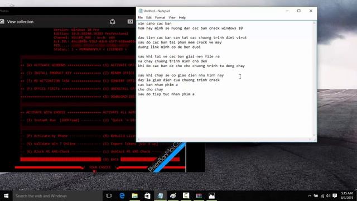Open Notepad's Format menu
This screenshot has width=357, height=201.
coord(160,17)
